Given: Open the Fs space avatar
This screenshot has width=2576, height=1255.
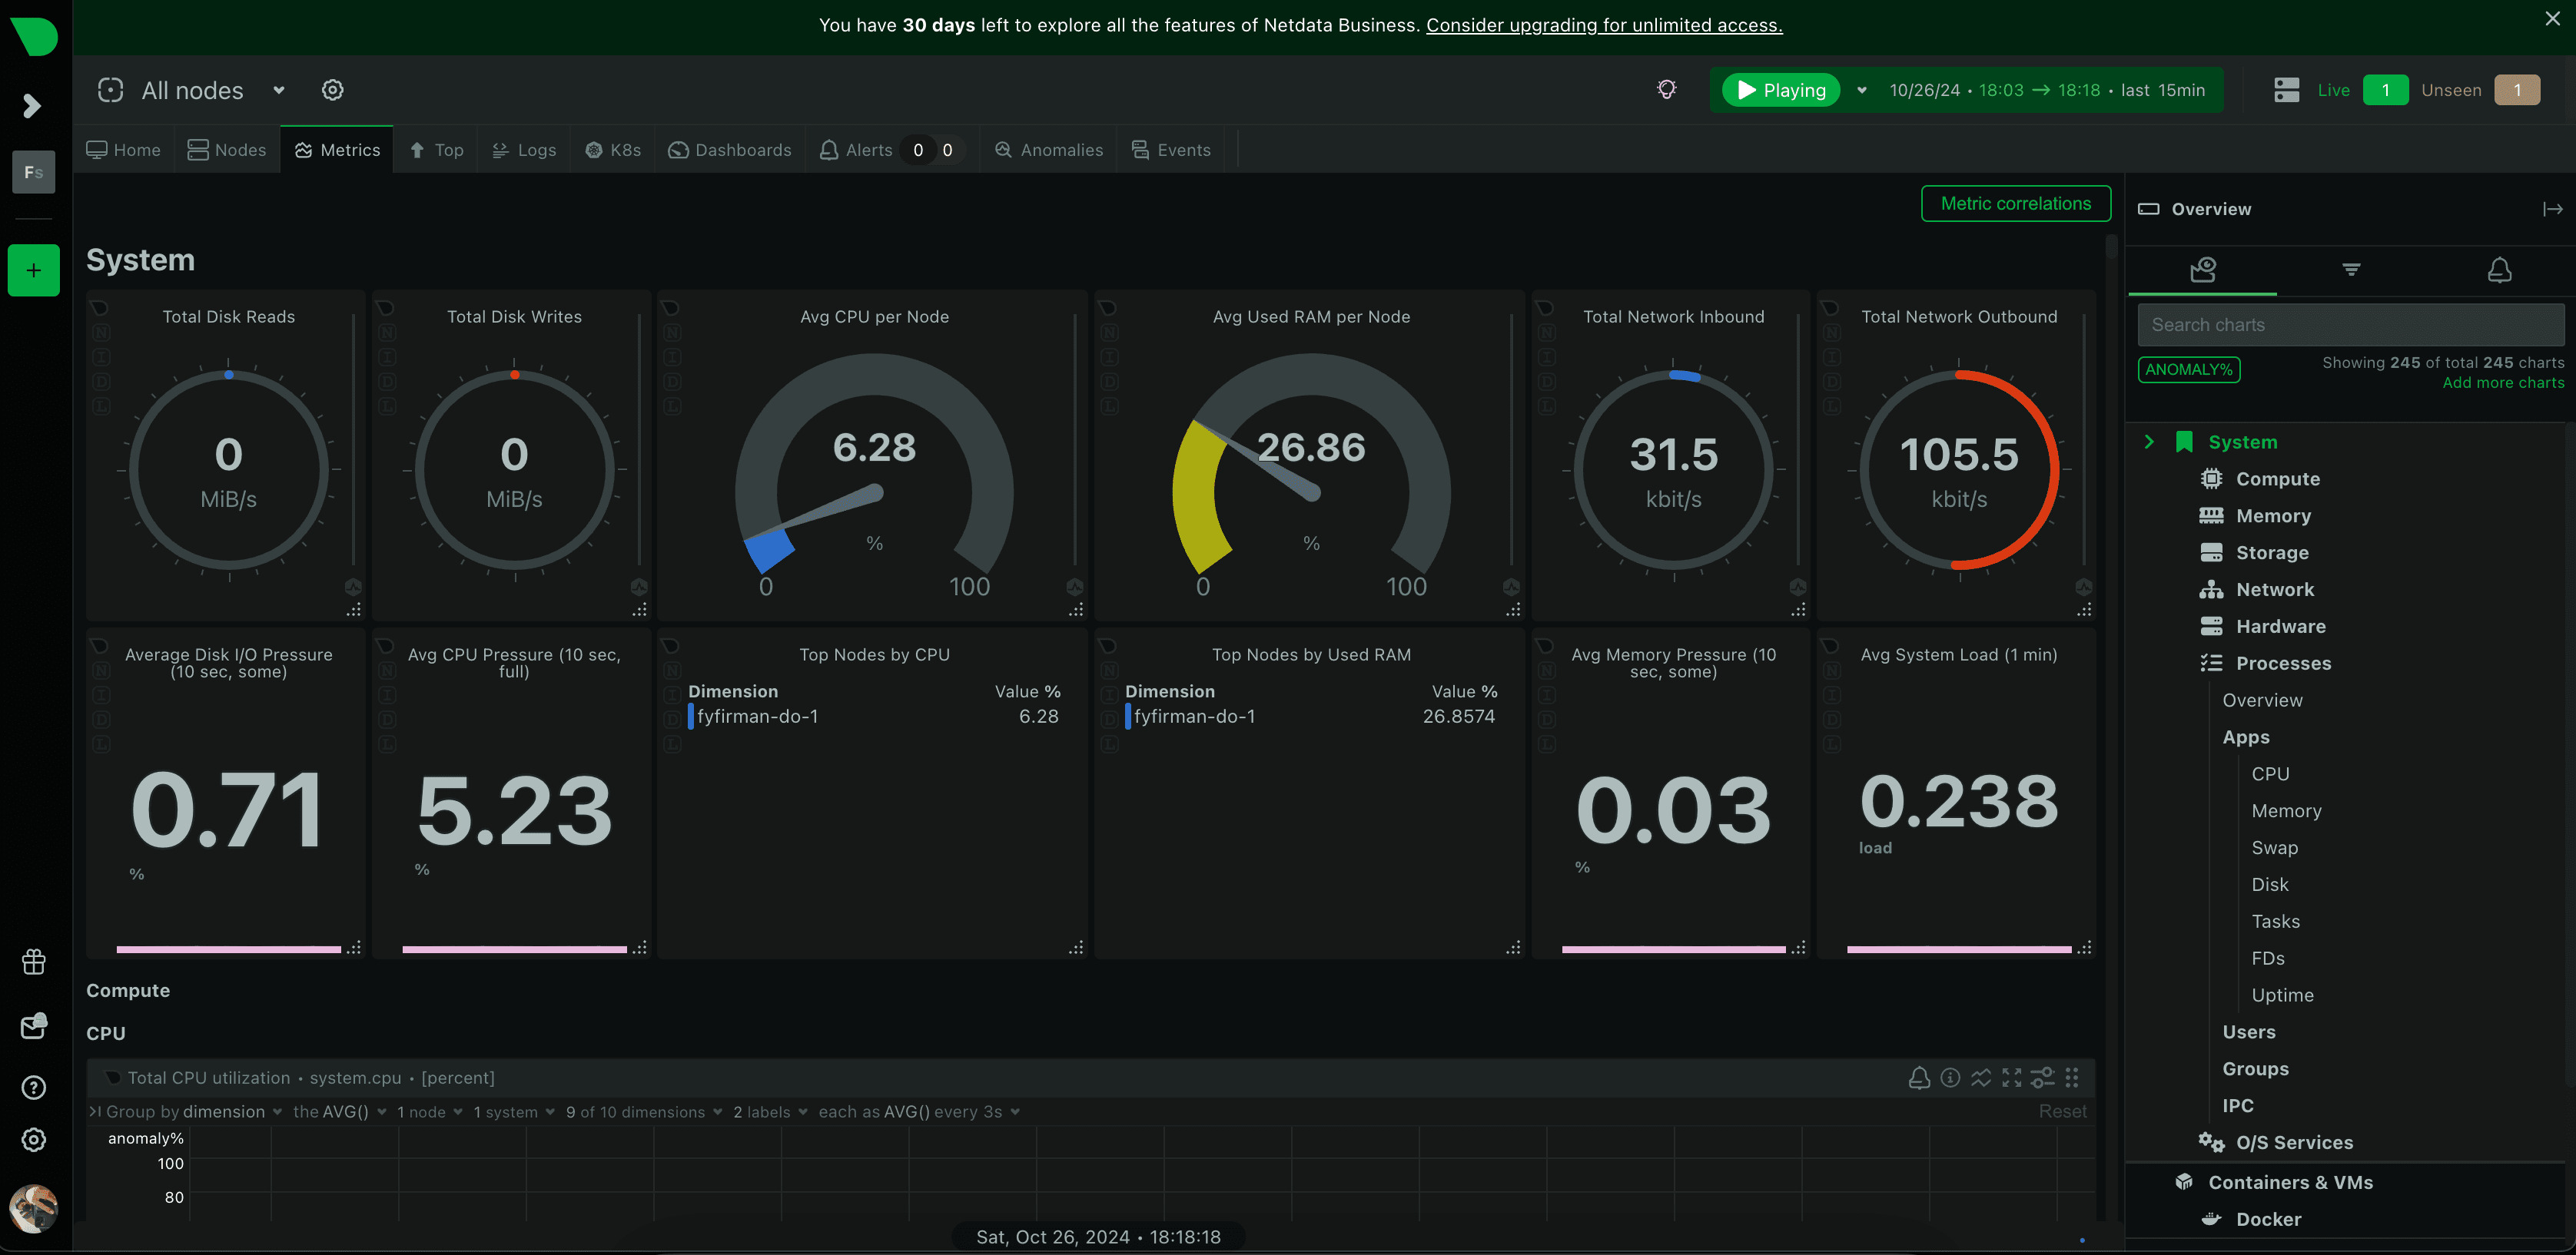Looking at the screenshot, I should (33, 172).
